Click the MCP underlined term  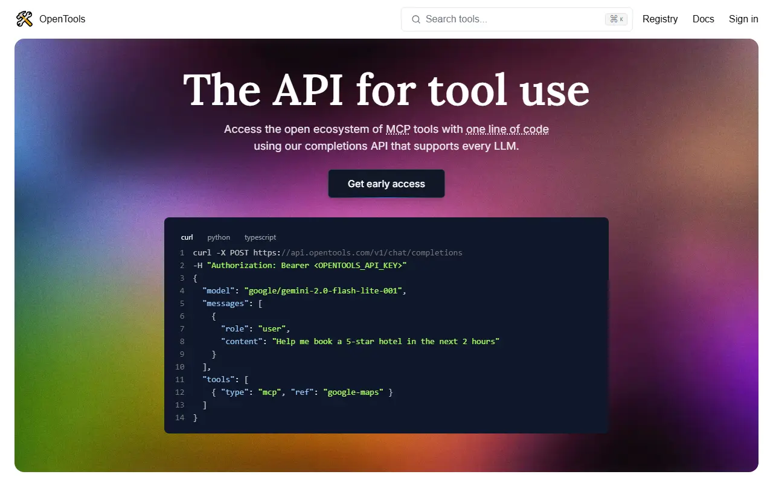pos(399,129)
